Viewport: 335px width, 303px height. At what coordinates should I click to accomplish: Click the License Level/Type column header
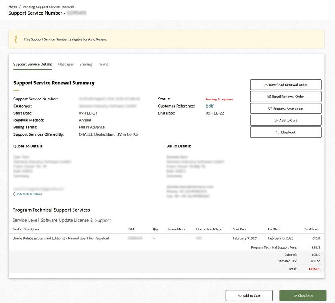[x=209, y=229]
